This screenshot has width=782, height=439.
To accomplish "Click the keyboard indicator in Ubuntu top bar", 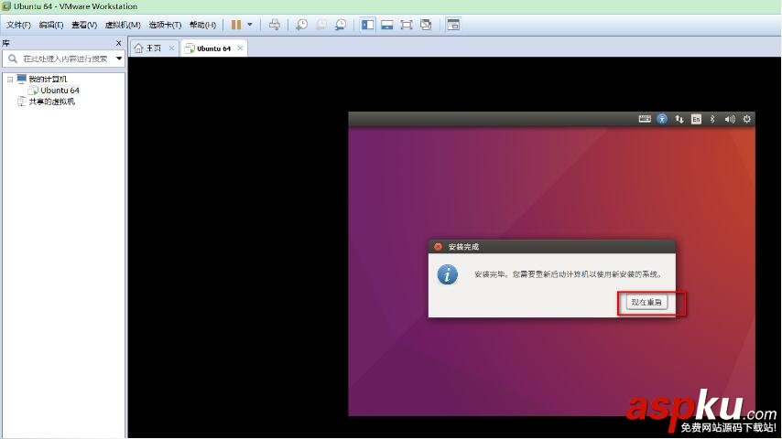I will click(645, 119).
